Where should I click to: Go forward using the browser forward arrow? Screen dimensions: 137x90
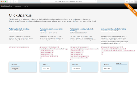pos(12,1)
